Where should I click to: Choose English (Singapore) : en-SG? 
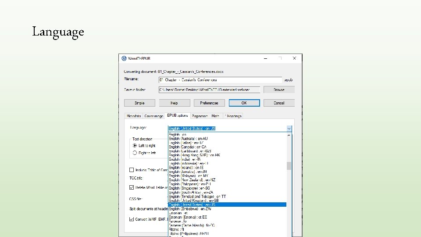point(227,188)
